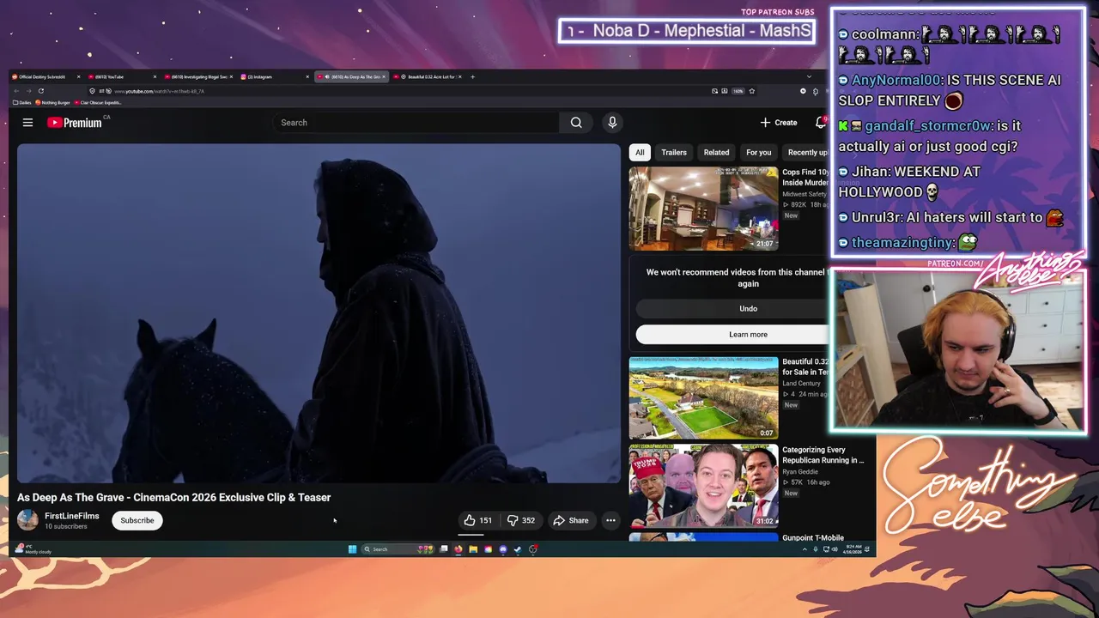The height and width of the screenshot is (618, 1099).
Task: Switch to the (6610) YouTube browser tab
Action: [123, 76]
